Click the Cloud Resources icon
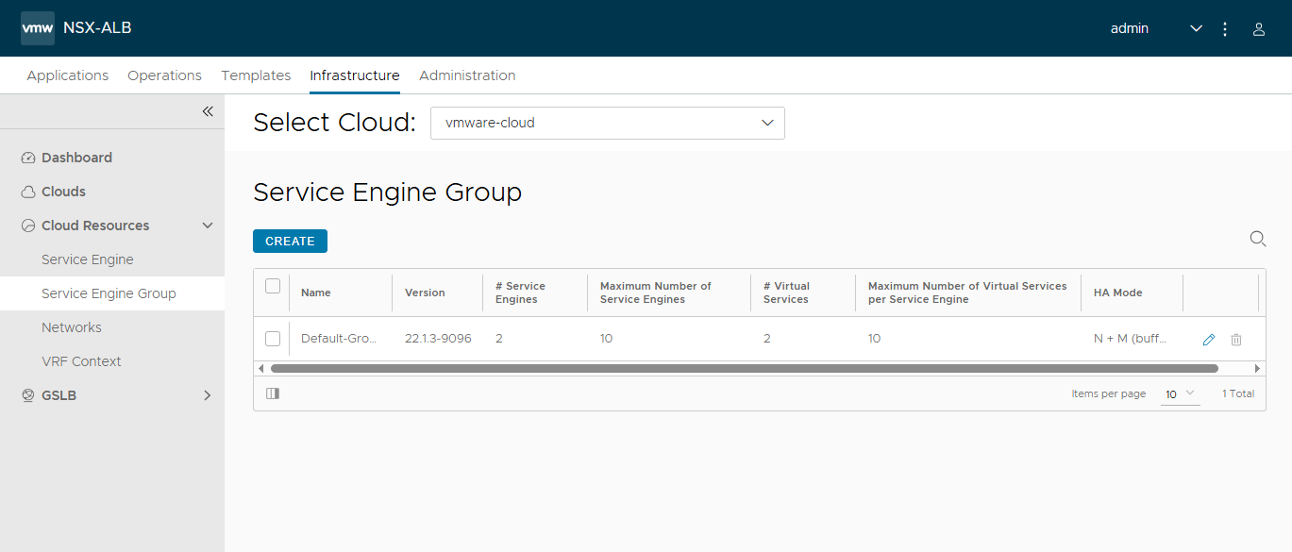 coord(28,226)
